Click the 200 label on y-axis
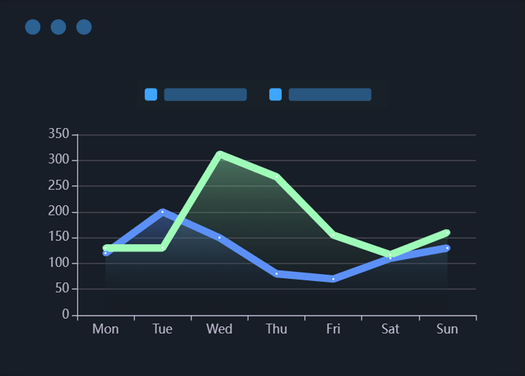This screenshot has height=376, width=525. coord(60,212)
